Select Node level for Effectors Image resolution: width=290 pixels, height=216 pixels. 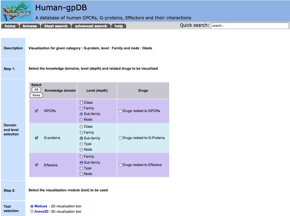pos(81,174)
